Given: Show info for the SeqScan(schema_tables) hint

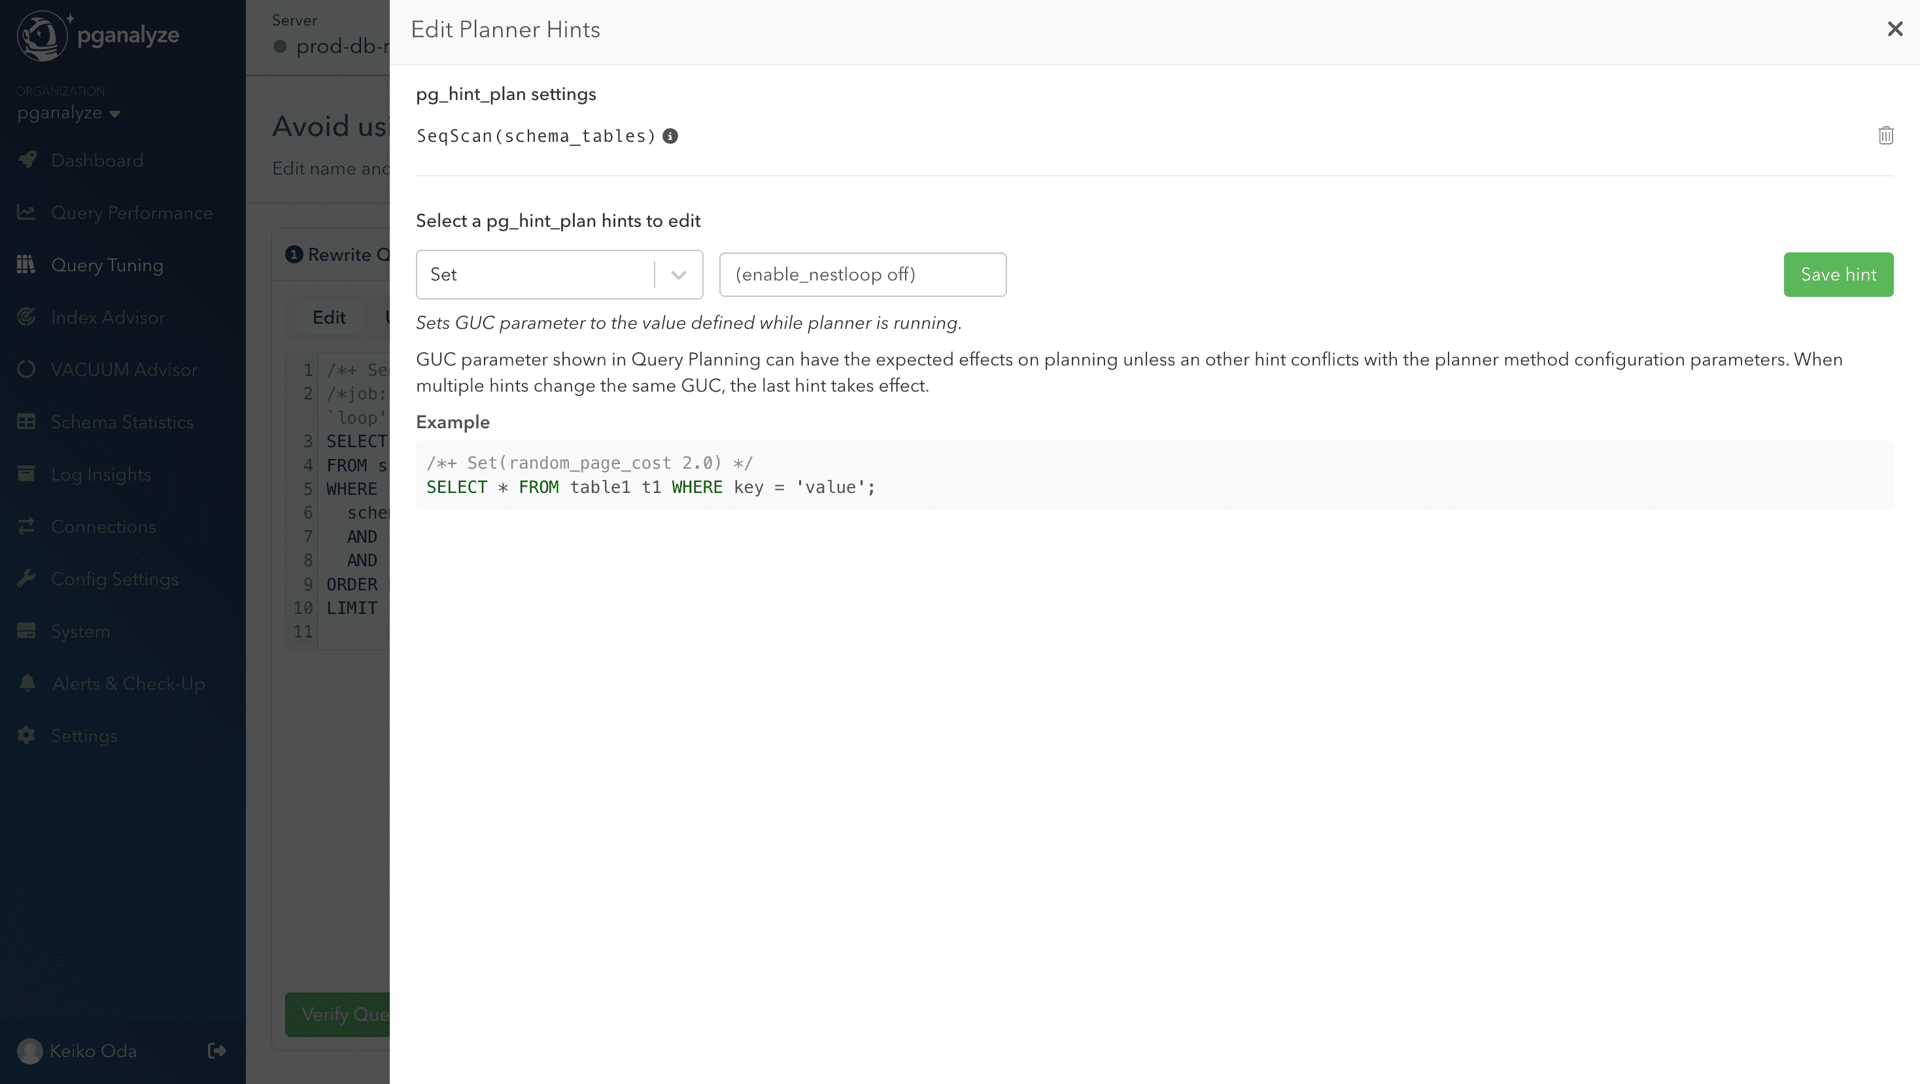Looking at the screenshot, I should pyautogui.click(x=670, y=137).
